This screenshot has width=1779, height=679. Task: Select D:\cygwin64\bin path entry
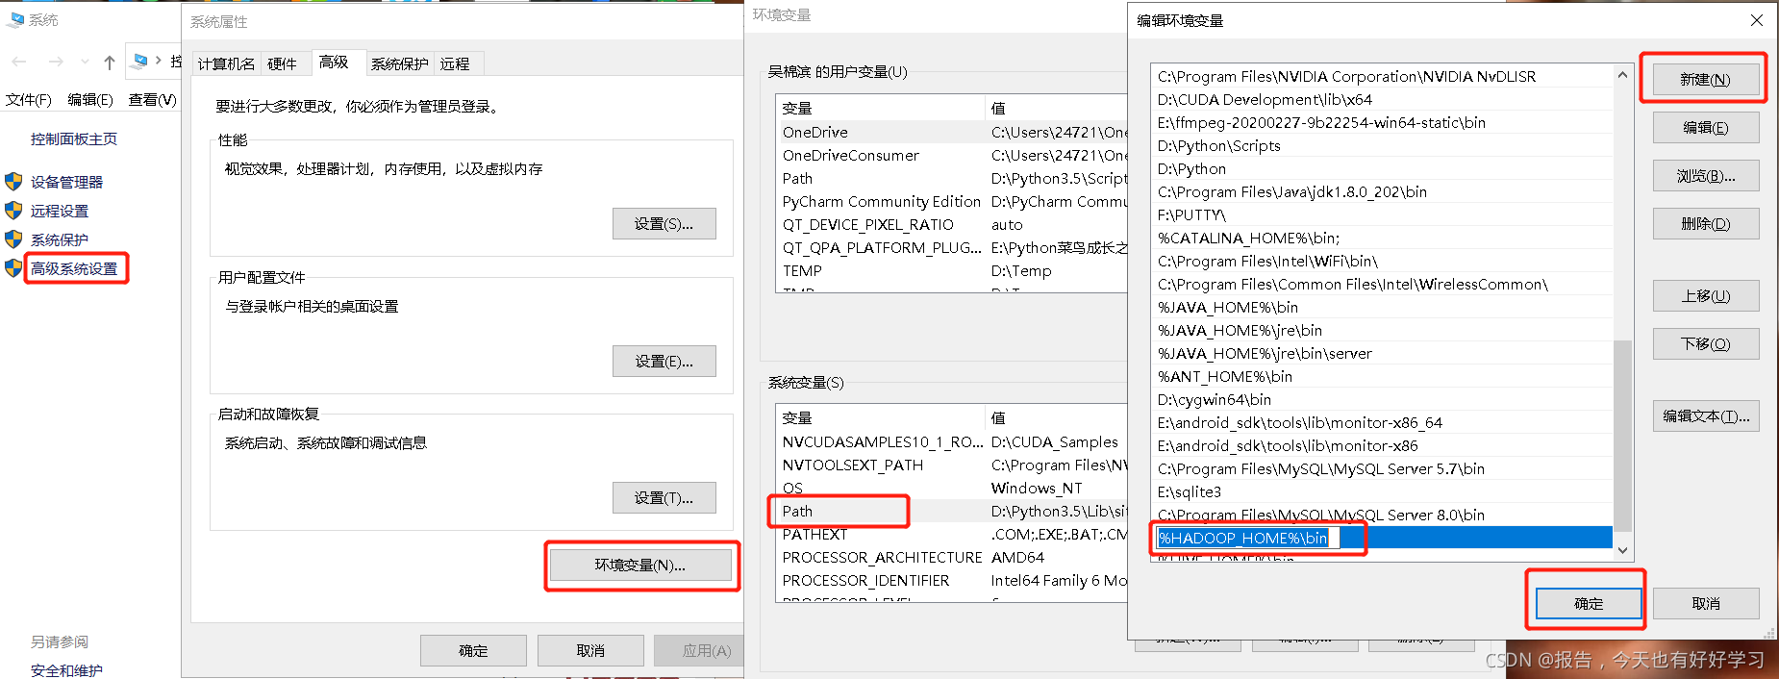point(1382,399)
